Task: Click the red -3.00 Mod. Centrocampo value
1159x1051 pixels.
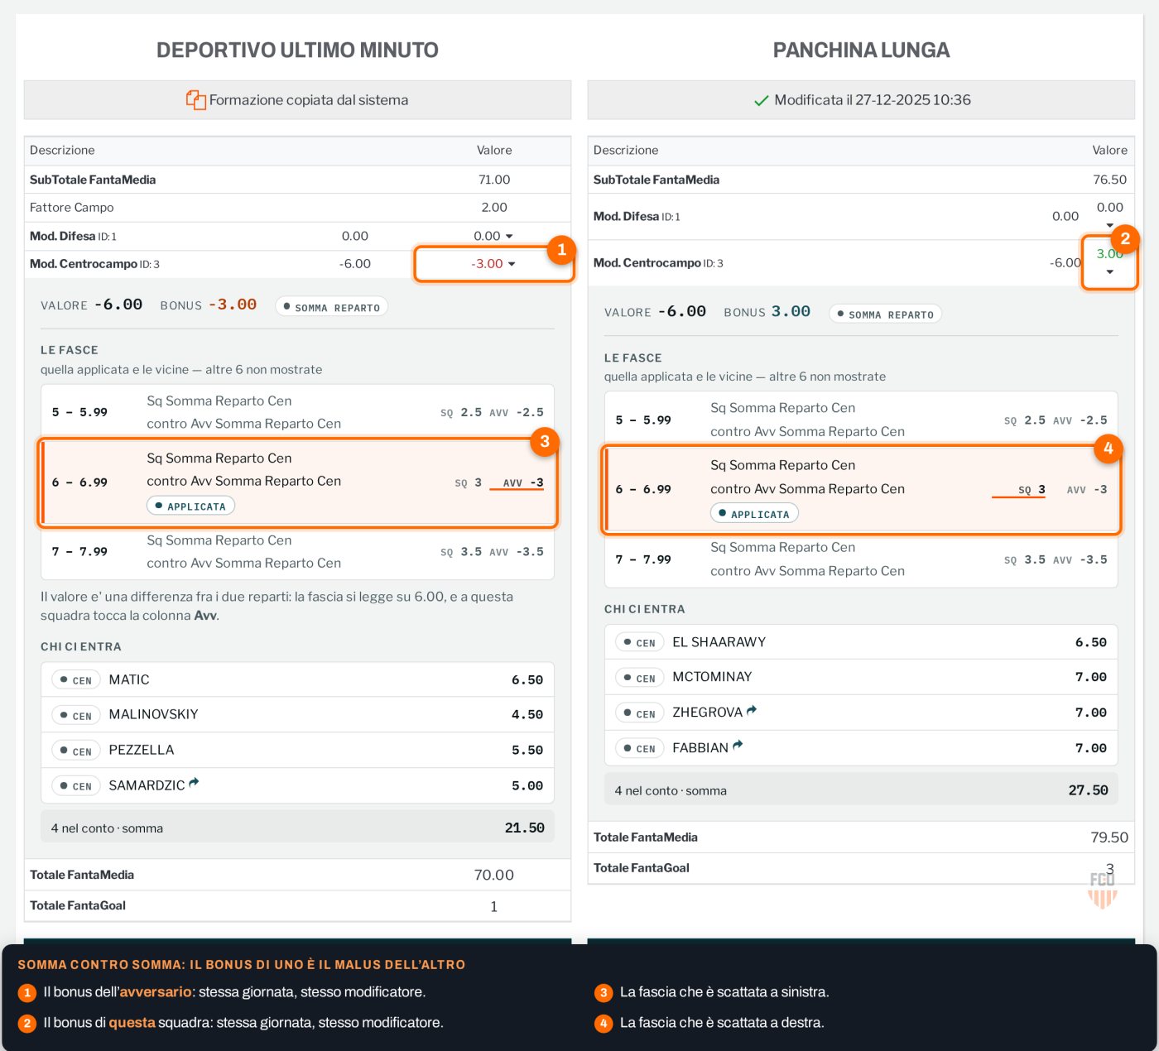Action: [487, 264]
